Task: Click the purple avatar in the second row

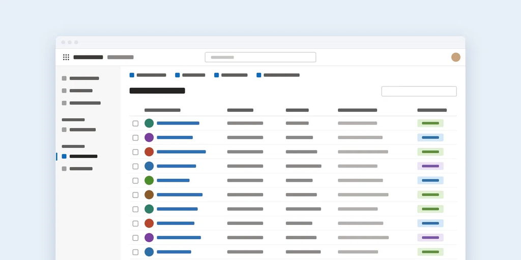Action: click(x=149, y=137)
